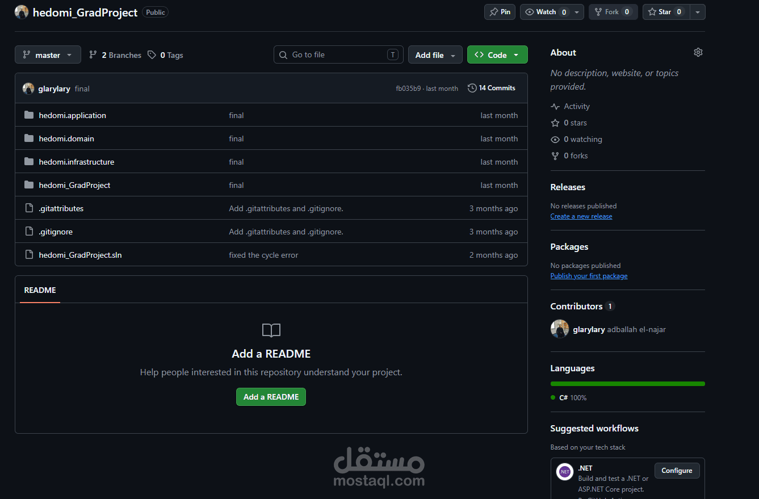Screen dimensions: 759x499
Task: Open the hedomi_GradProject folder name in file list
Action: (74, 185)
